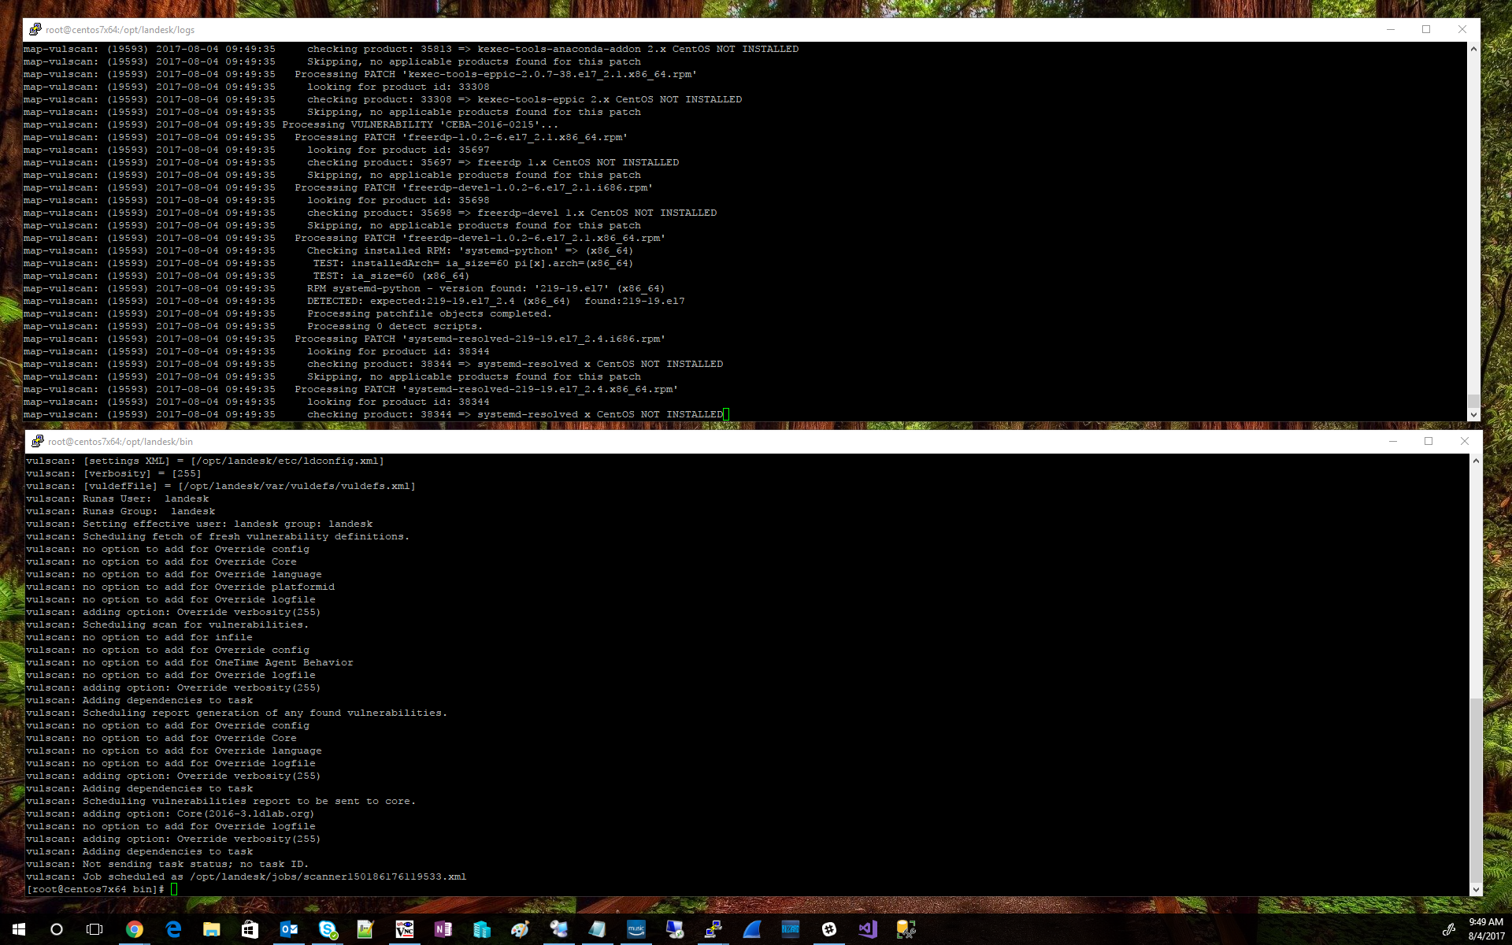Open the VNC Viewer taskbar icon
This screenshot has height=945, width=1512.
tap(404, 930)
